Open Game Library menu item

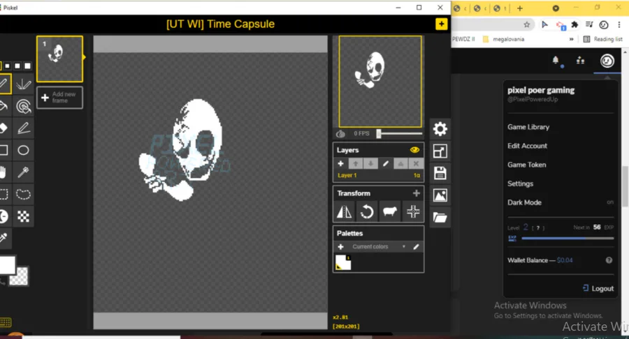coord(528,127)
